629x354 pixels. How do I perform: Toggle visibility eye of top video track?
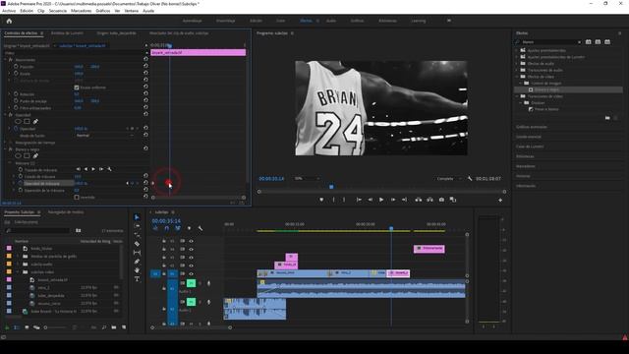click(x=191, y=241)
